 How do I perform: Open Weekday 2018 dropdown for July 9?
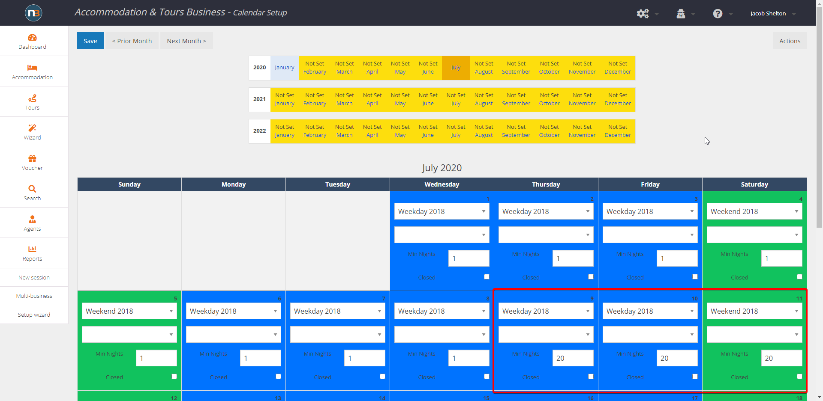tap(546, 311)
